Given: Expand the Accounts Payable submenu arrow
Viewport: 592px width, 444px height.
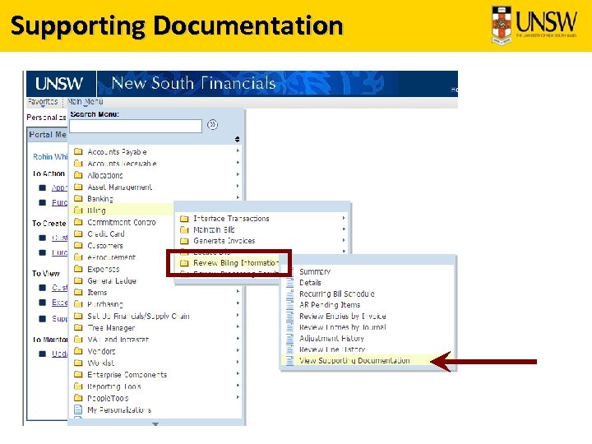Looking at the screenshot, I should click(238, 150).
